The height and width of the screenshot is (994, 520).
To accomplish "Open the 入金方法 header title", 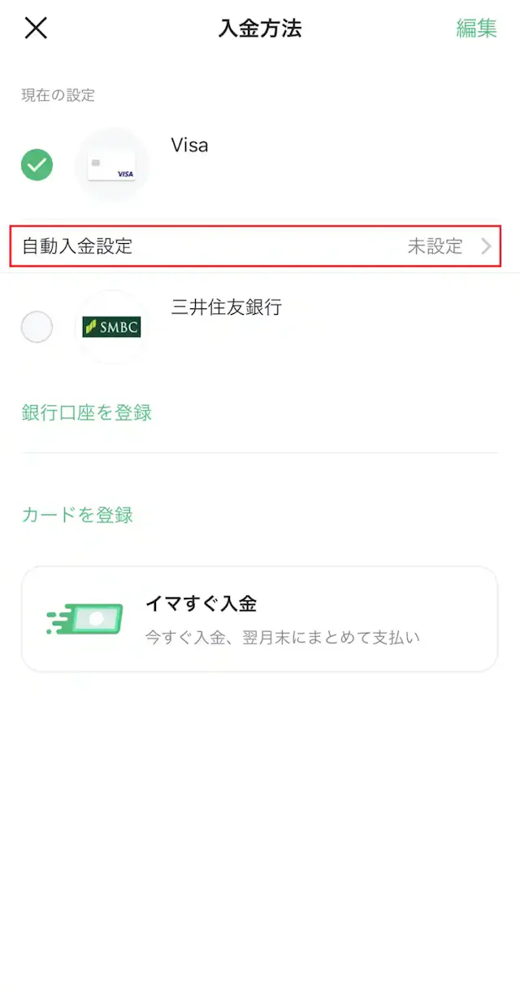I will point(260,28).
